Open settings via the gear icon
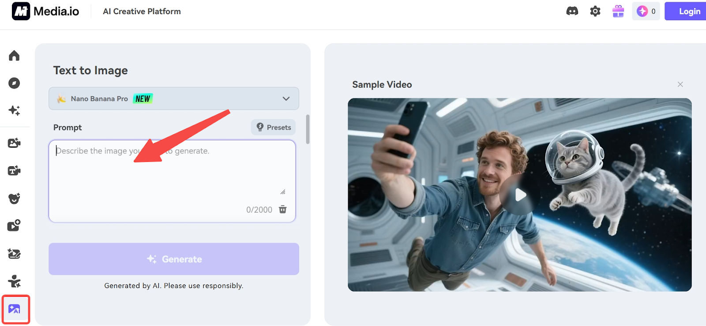This screenshot has height=326, width=706. pyautogui.click(x=595, y=11)
